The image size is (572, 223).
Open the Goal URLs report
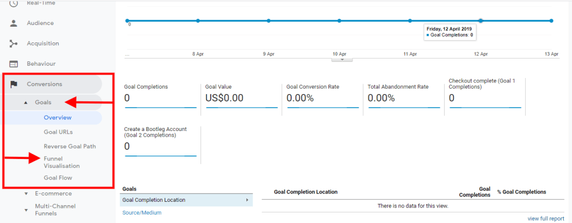pos(58,132)
